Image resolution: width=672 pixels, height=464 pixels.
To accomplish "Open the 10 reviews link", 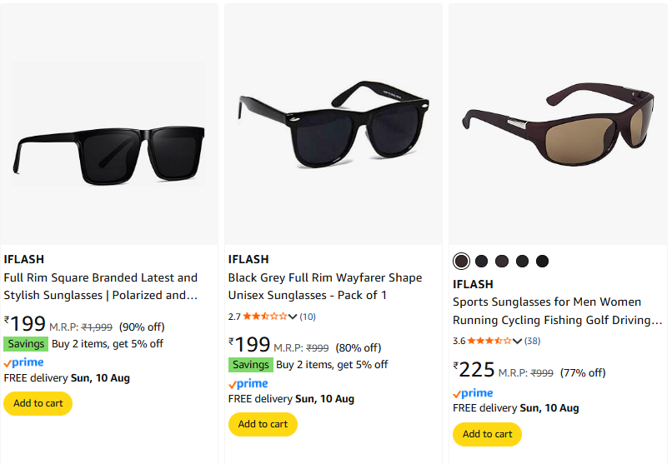I will 308,317.
